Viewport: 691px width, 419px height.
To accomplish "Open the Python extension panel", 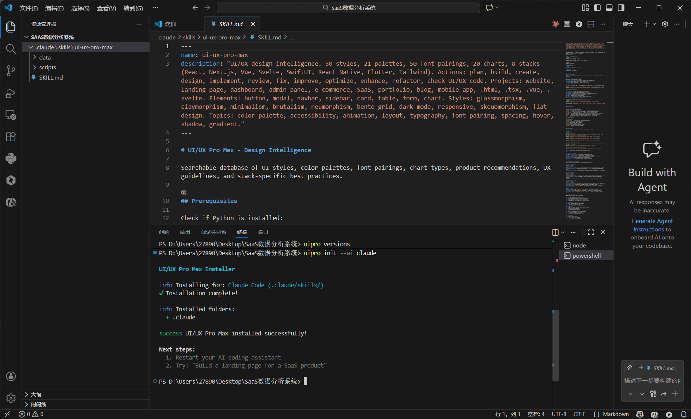I will point(11,158).
